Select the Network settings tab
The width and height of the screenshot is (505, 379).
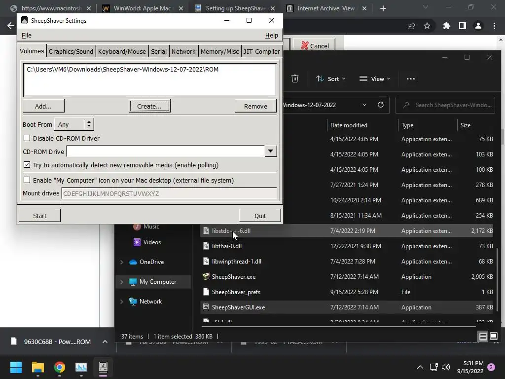coord(183,51)
